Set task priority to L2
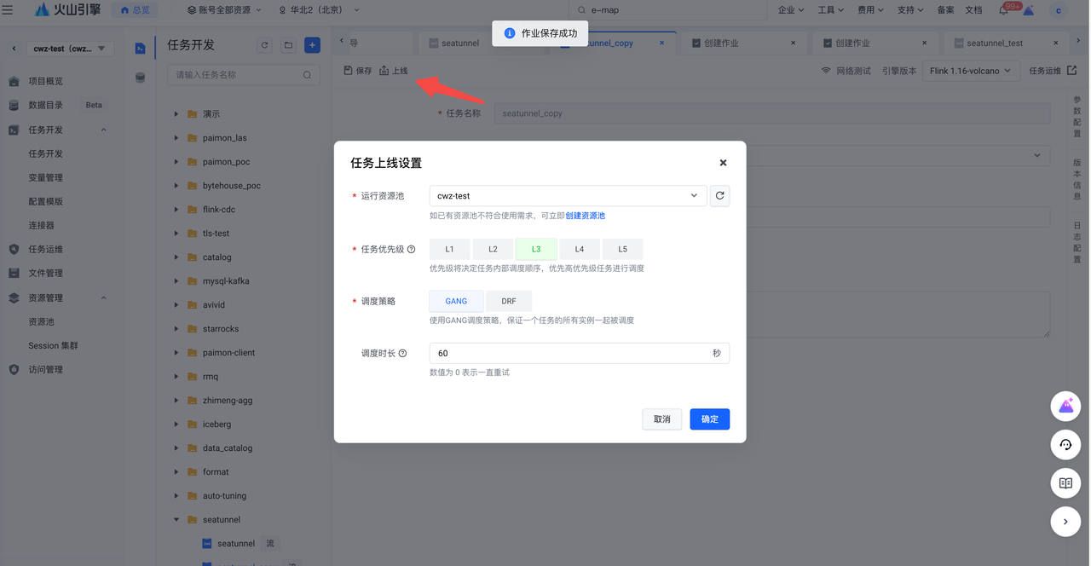This screenshot has height=566, width=1091. (493, 249)
